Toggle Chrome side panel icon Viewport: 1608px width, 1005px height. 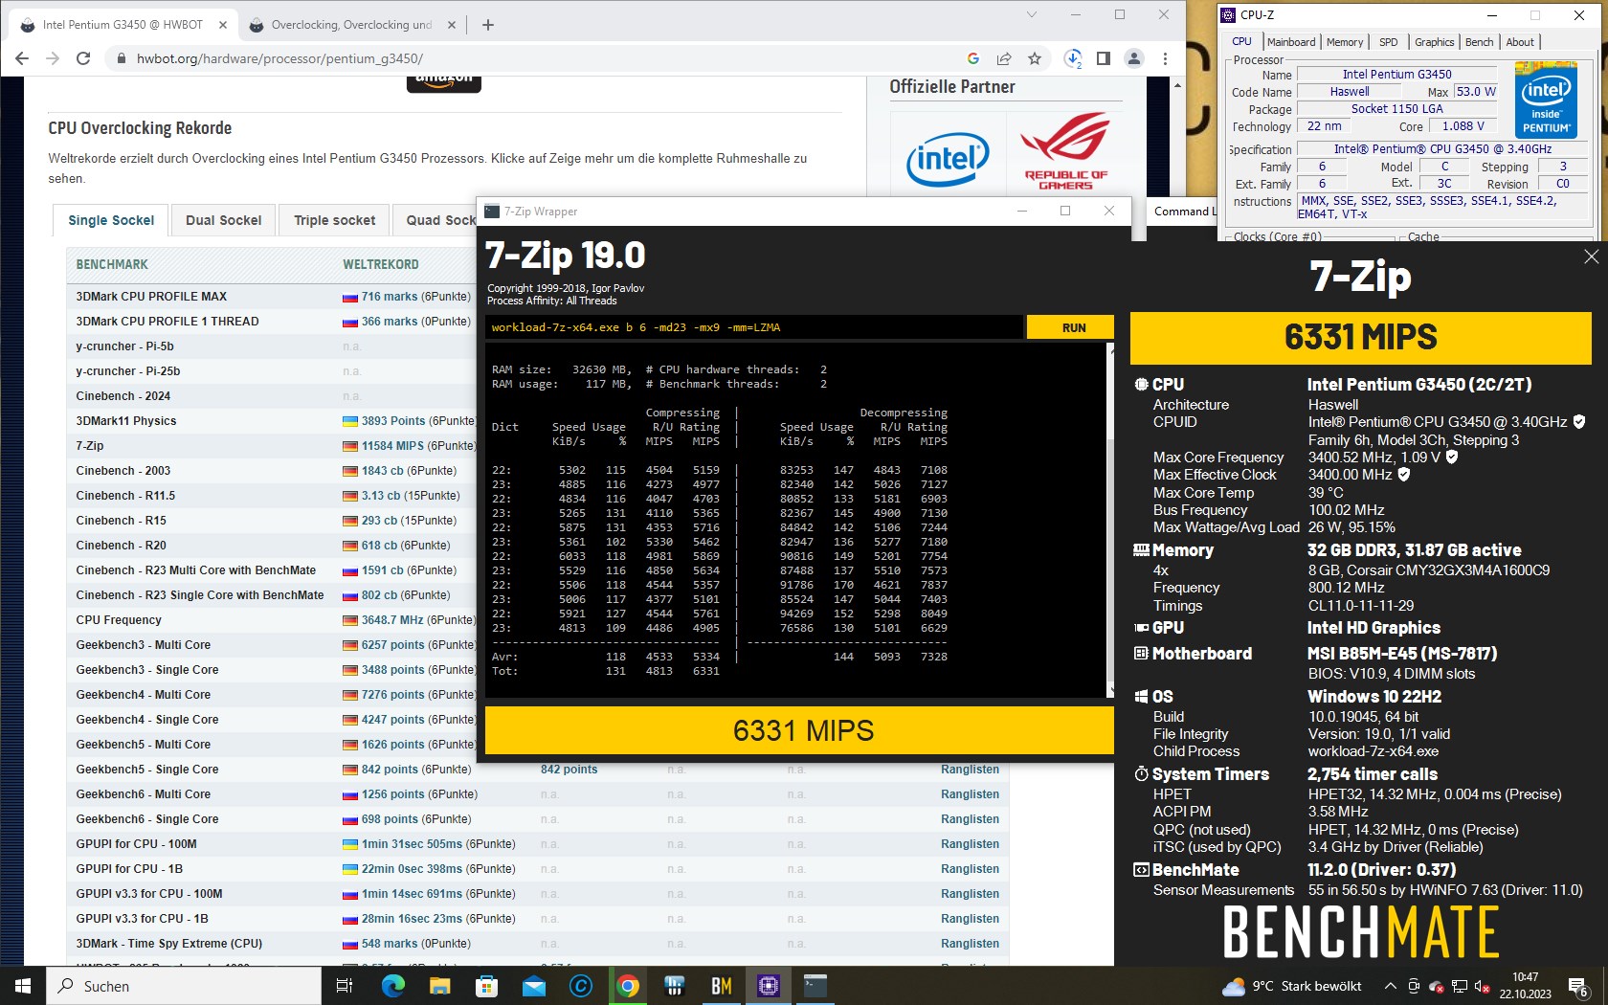[x=1104, y=58]
